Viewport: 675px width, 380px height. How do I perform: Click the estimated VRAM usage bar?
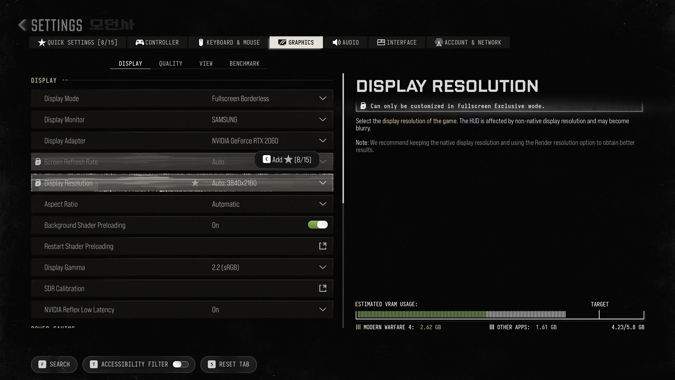(500, 315)
